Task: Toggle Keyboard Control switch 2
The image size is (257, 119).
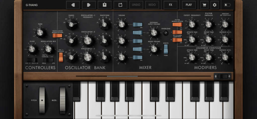Action: (177, 40)
